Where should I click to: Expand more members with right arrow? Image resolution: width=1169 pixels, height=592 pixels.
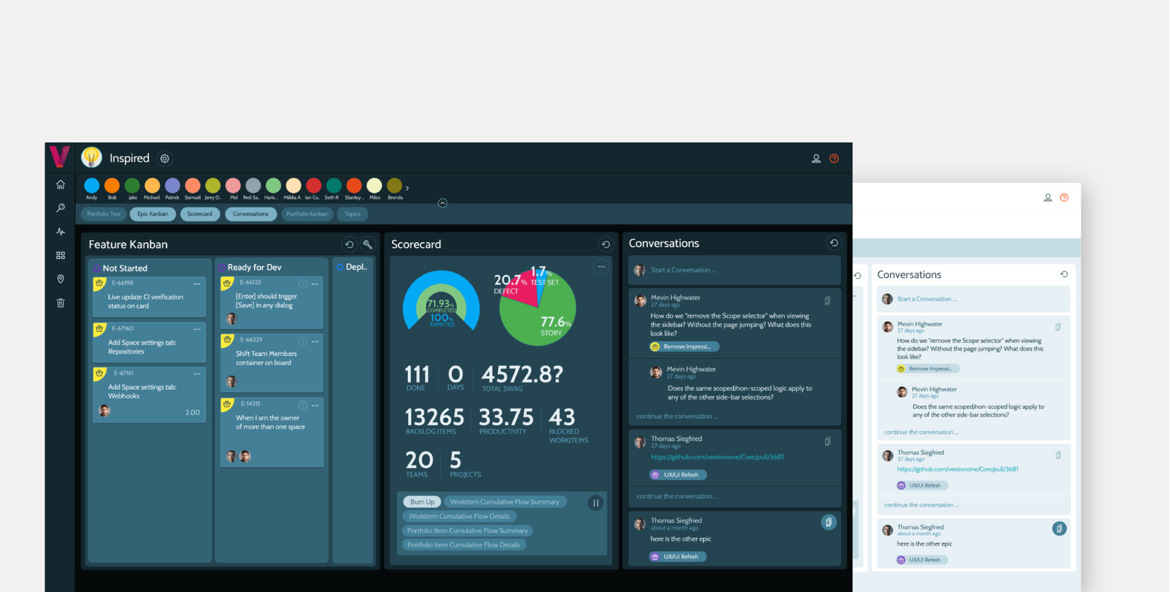pyautogui.click(x=407, y=188)
